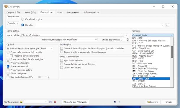Toggle Preserva estensione checkbox
This screenshot has height=108, width=180.
point(8,63)
